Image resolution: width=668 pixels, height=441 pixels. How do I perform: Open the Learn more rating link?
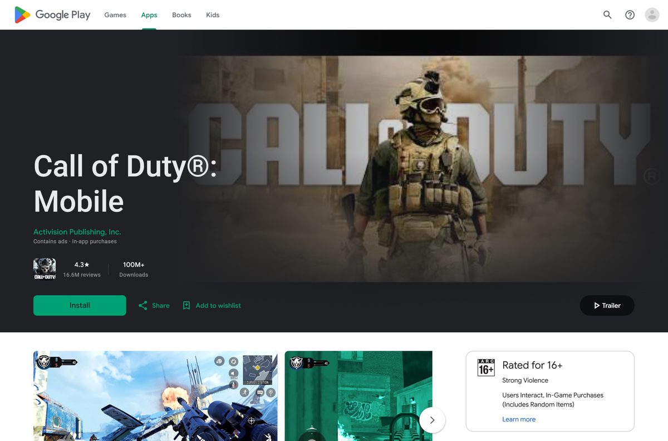(519, 419)
